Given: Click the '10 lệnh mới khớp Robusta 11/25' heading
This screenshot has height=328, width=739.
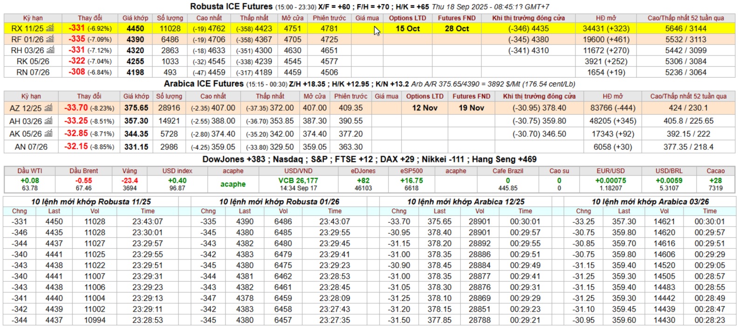Looking at the screenshot, I should (91, 202).
